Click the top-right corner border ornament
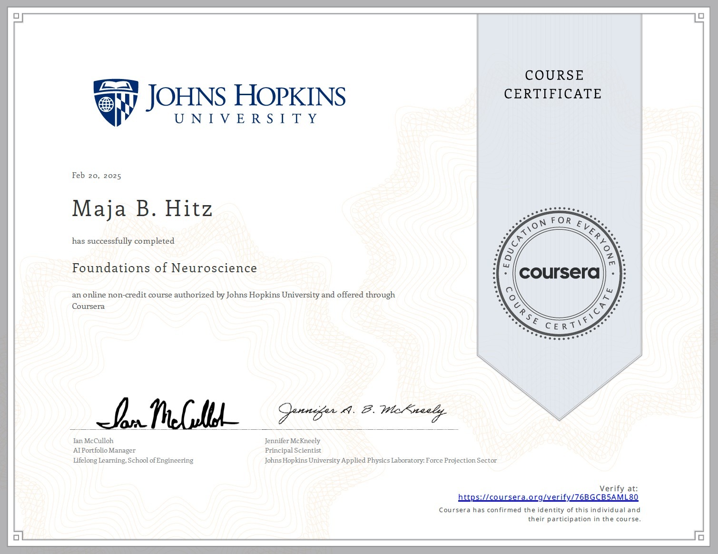 (x=699, y=17)
